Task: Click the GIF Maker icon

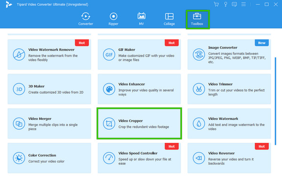Action: (x=109, y=54)
